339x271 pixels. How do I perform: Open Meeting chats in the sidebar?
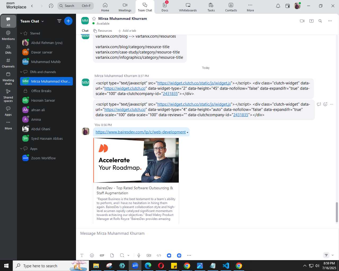tap(8, 78)
